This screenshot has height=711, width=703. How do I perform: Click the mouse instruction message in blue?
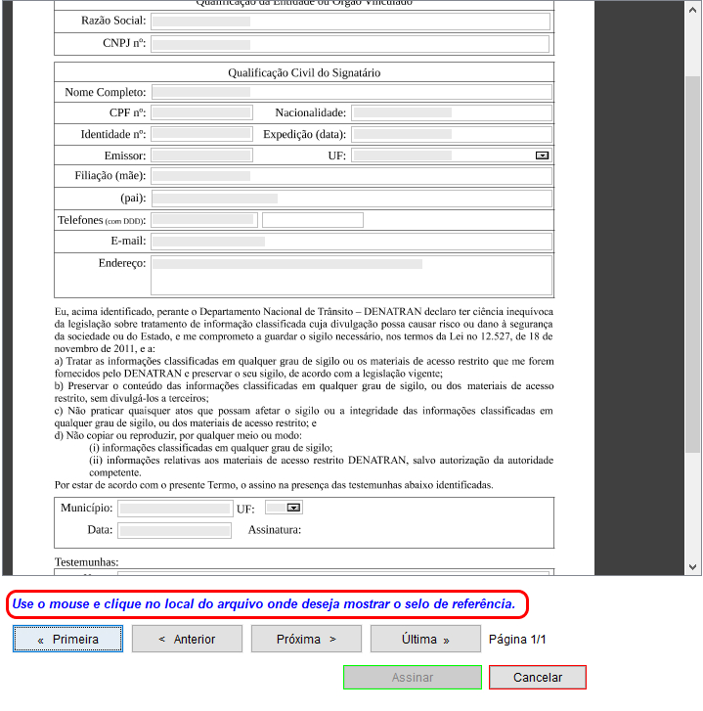click(x=264, y=604)
